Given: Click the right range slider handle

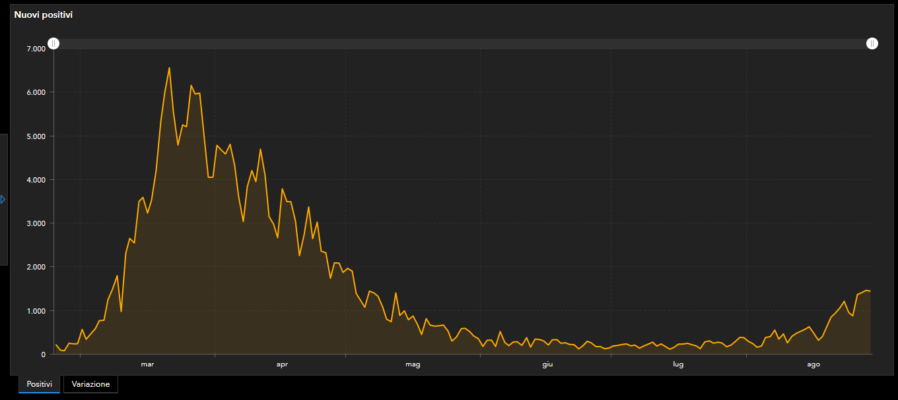Looking at the screenshot, I should 872,43.
